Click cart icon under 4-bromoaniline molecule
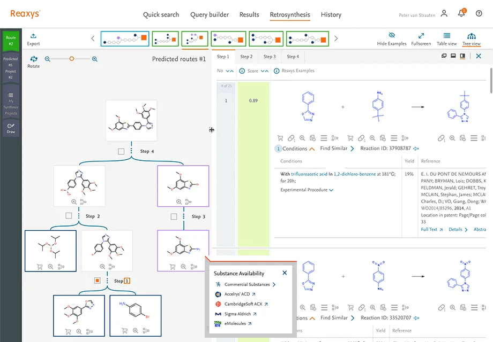The image size is (493, 342). pos(124,331)
